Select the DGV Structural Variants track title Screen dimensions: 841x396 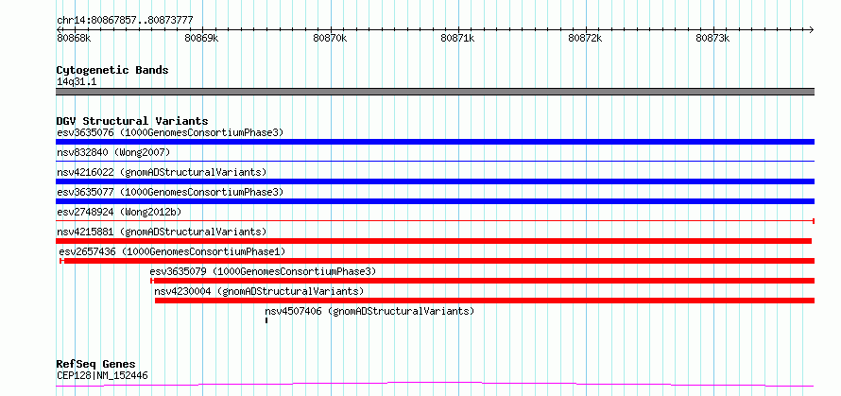[x=132, y=121]
